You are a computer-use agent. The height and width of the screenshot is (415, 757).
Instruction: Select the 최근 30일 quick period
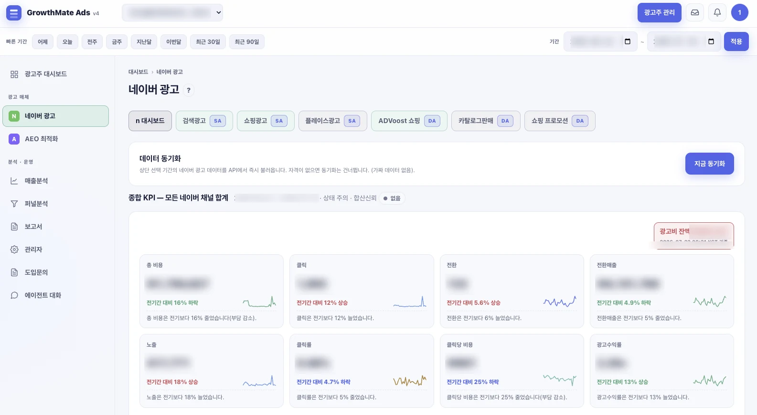208,42
